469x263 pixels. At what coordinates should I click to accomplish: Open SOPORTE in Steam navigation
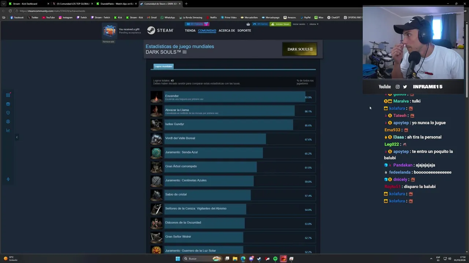(244, 31)
